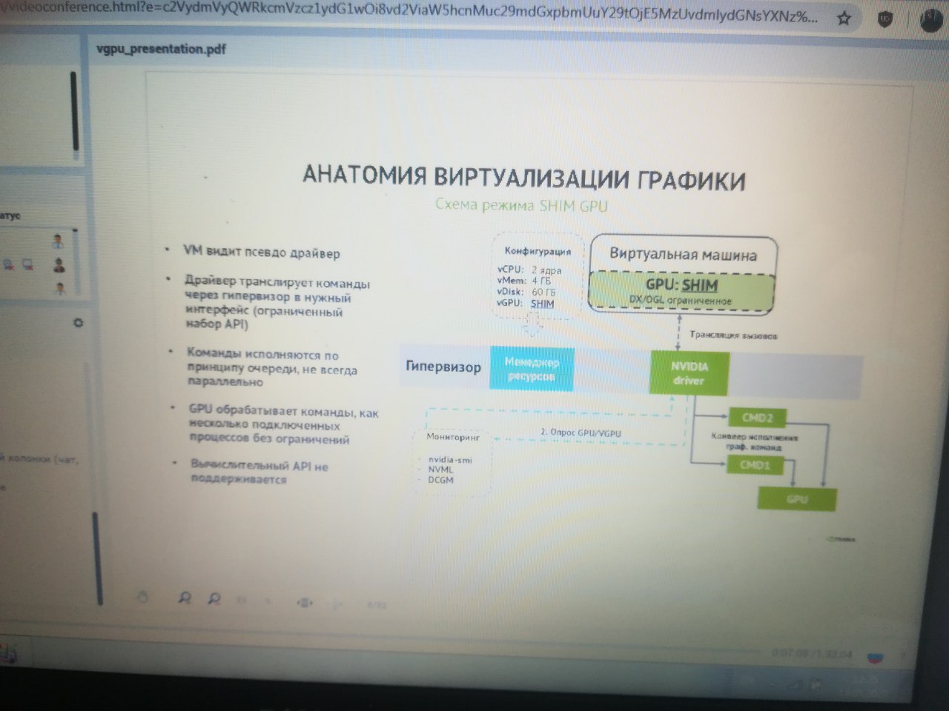The width and height of the screenshot is (949, 711).
Task: Click the slide title АНАТОМИЯ ВИРТУАЛИЗАЦИИ ГРАФИКИ
Action: pos(523,178)
